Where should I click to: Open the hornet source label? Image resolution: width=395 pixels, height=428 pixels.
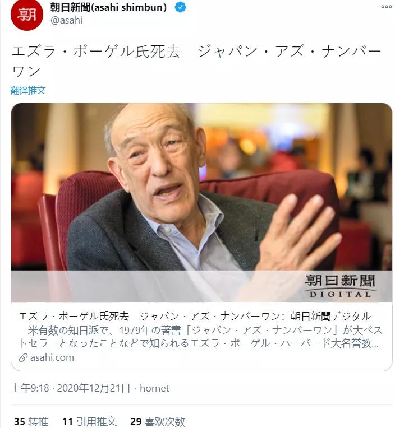pos(154,388)
